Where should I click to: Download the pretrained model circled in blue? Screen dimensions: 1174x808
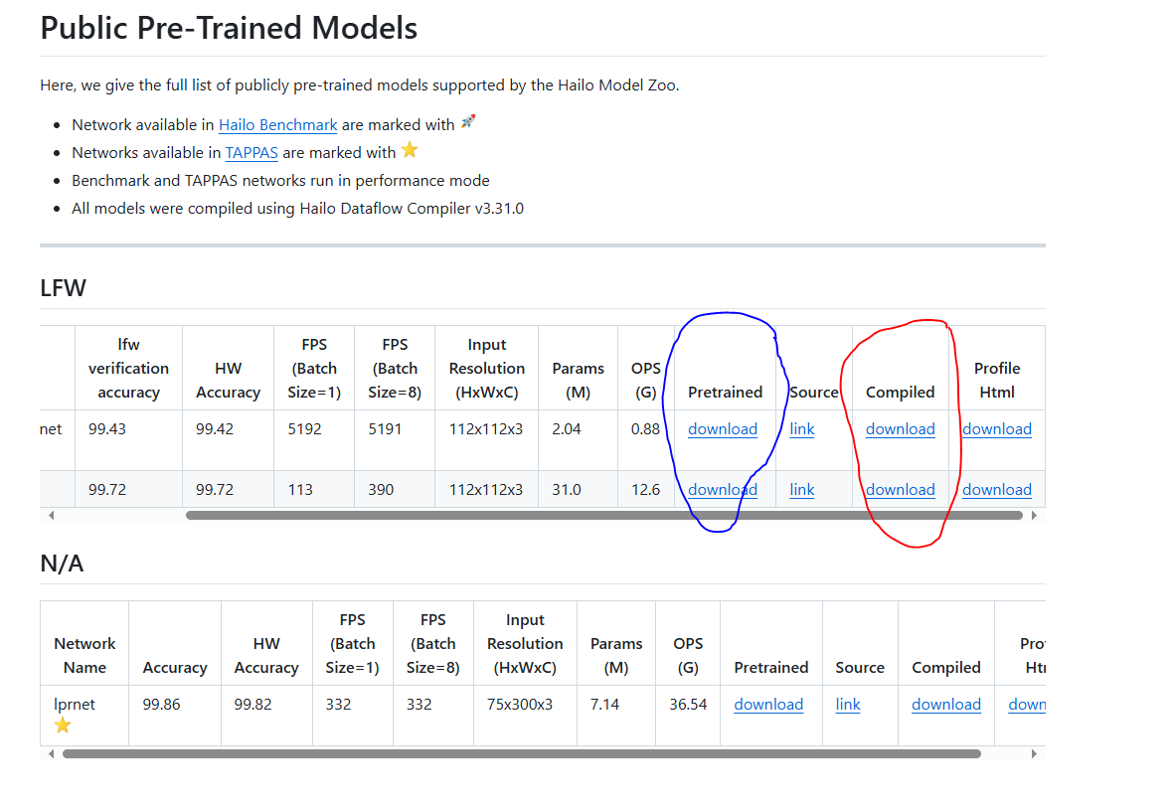tap(723, 428)
